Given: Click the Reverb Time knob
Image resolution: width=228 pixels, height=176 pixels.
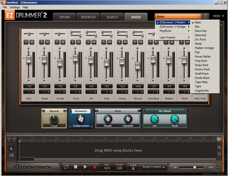Looking at the screenshot, I should click(54, 119).
